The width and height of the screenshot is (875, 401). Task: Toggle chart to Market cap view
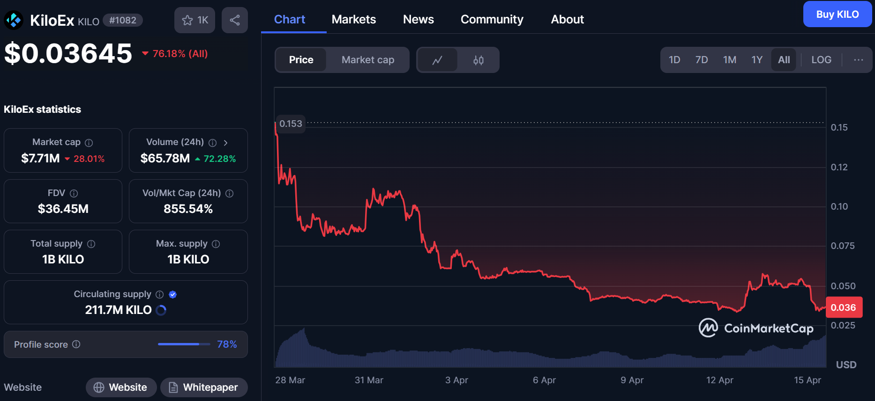367,60
